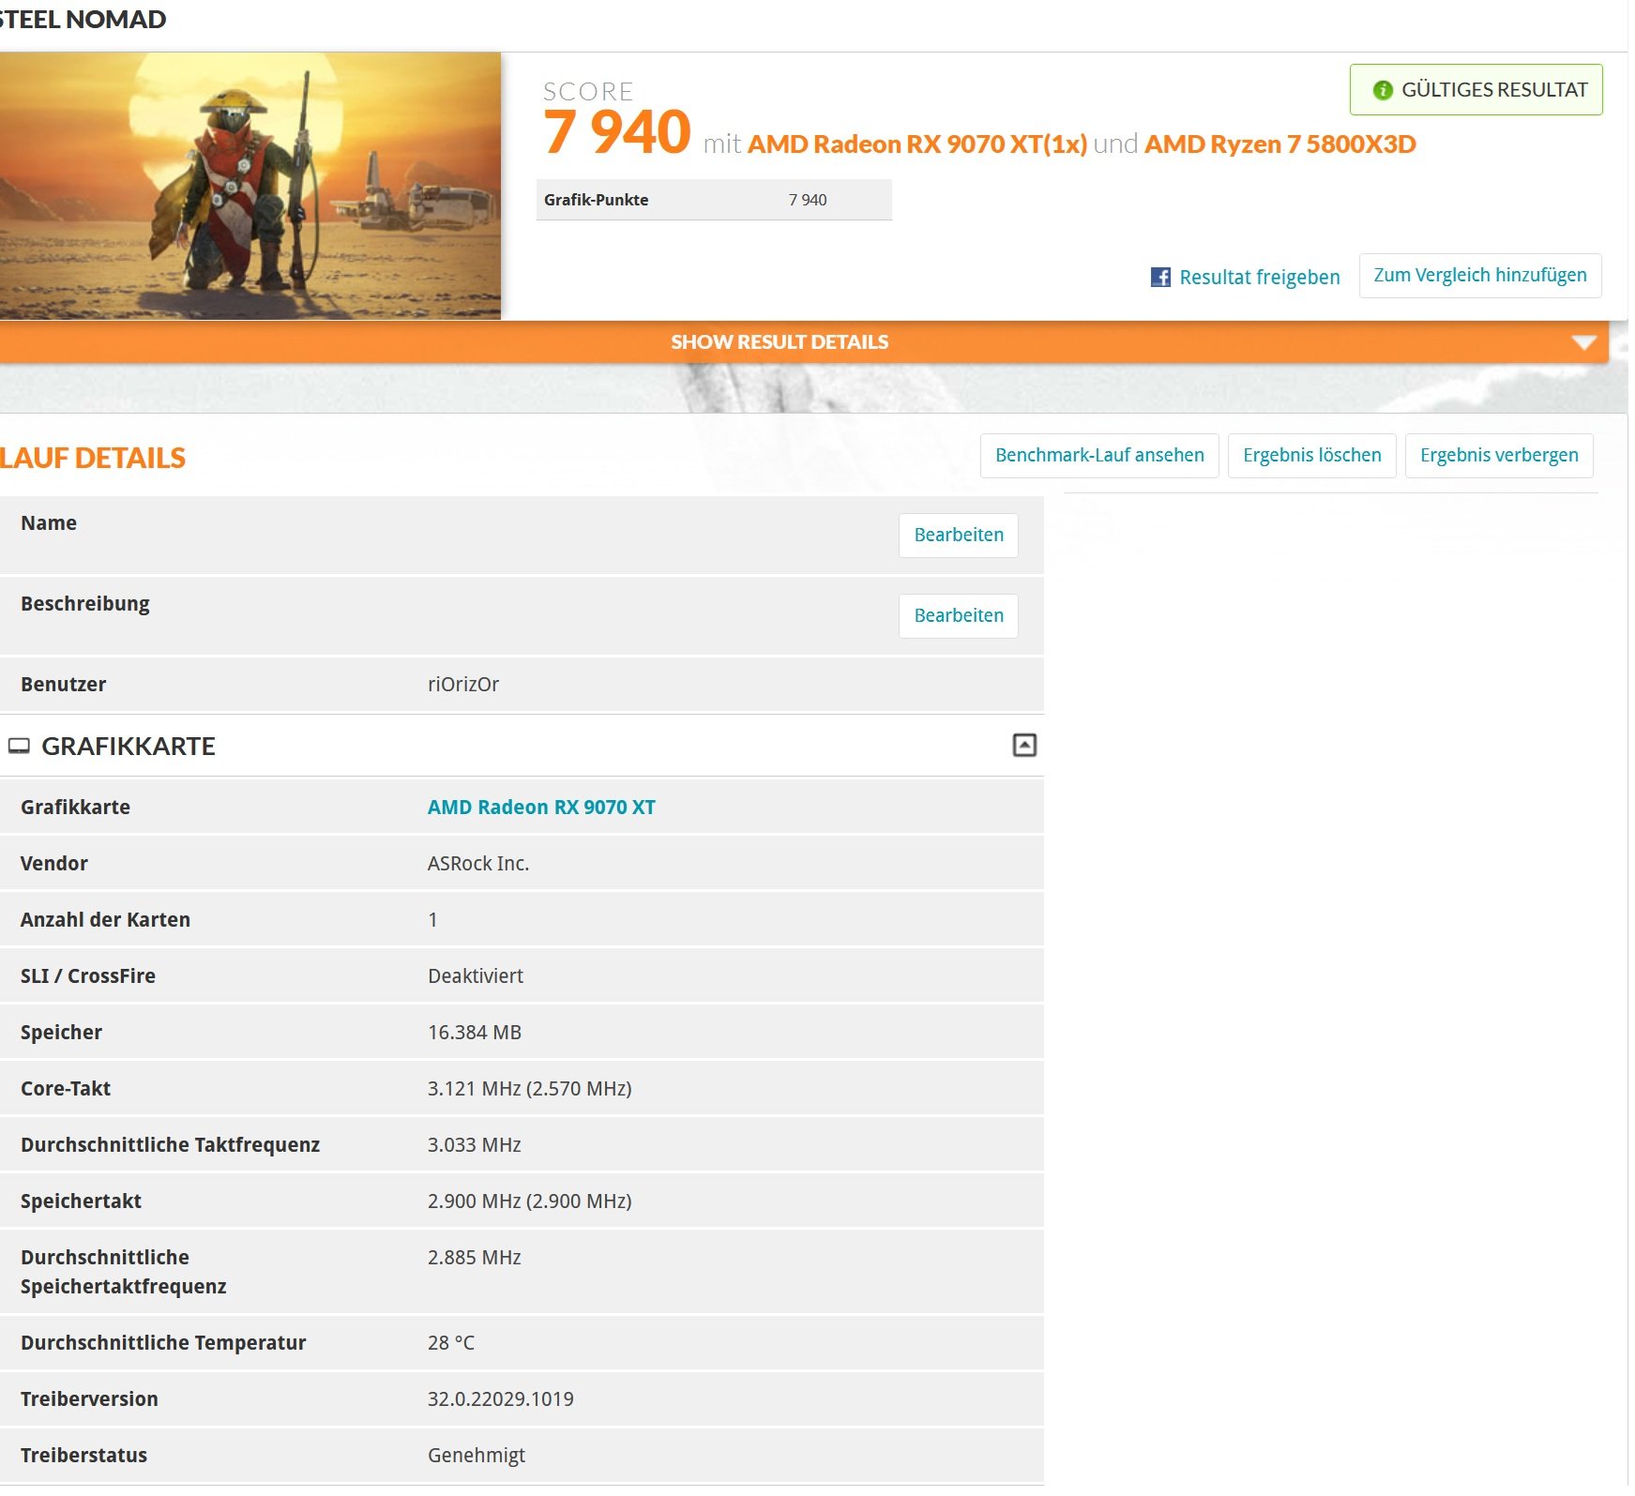Click the Grafik-Punkte row

pyautogui.click(x=714, y=200)
